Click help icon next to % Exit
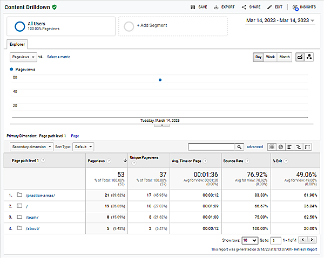This screenshot has height=258, width=324. (286, 161)
